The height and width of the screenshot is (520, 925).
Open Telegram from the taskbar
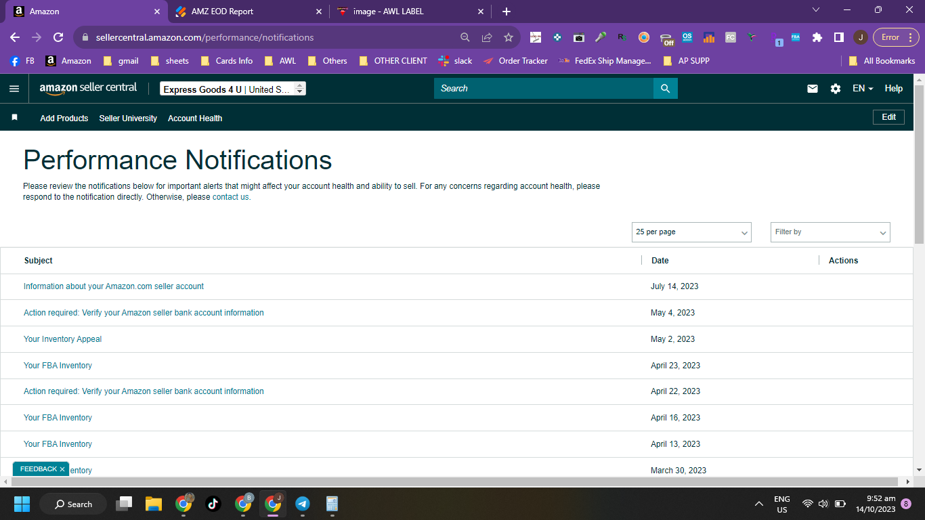303,504
